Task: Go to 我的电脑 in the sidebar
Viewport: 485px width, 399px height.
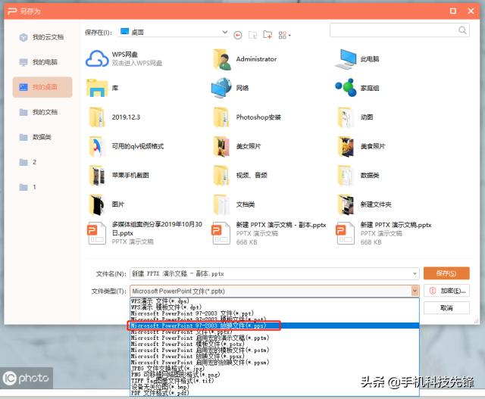Action: click(x=39, y=62)
